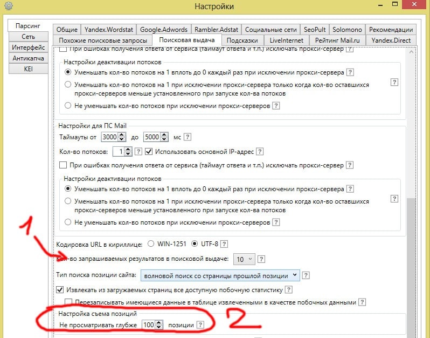This screenshot has width=430, height=338.
Task: Open help for 'Извлекать из загружаемых страниц' checkbox
Action: pyautogui.click(x=288, y=289)
